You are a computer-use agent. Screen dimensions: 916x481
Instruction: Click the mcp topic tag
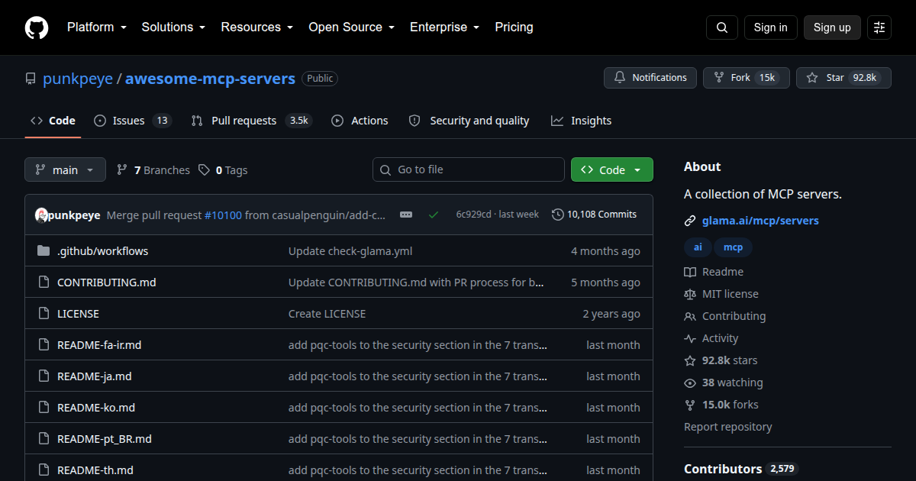click(733, 247)
